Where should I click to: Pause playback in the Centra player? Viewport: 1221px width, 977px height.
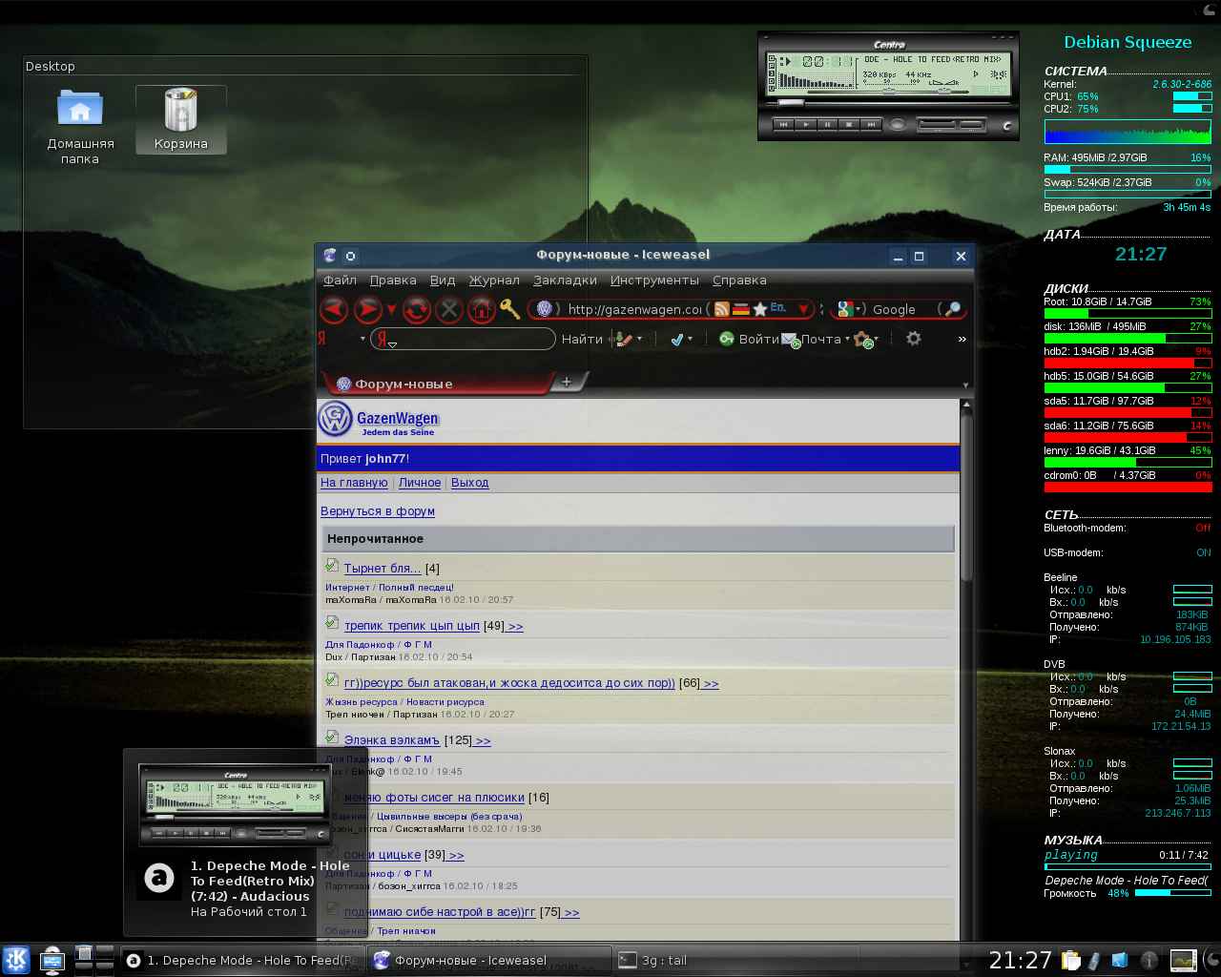827,124
